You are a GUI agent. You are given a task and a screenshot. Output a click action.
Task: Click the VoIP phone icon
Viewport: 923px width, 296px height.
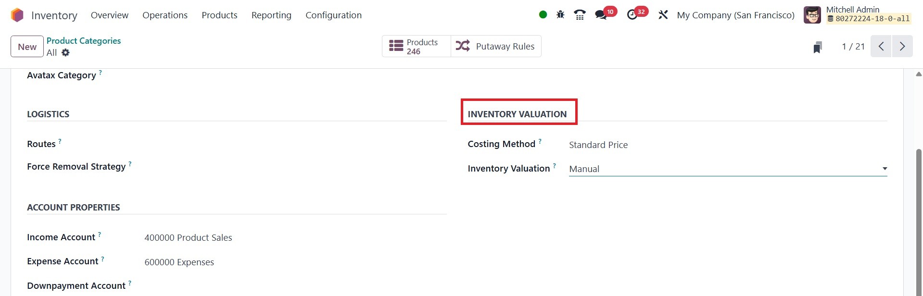pos(580,15)
